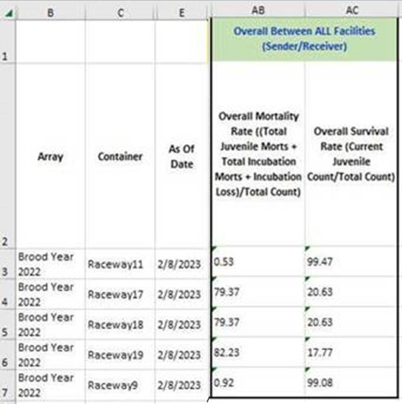Viewport: 402px width, 404px height.
Task: Select the Raceway19 container cell
Action: click(120, 355)
